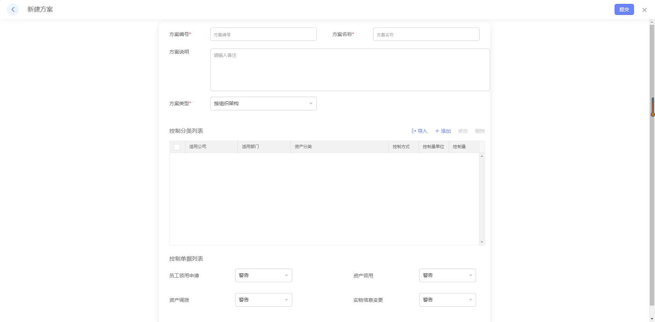Image resolution: width=655 pixels, height=322 pixels.
Task: Expand the 员工领用申请 dropdown
Action: pos(263,276)
